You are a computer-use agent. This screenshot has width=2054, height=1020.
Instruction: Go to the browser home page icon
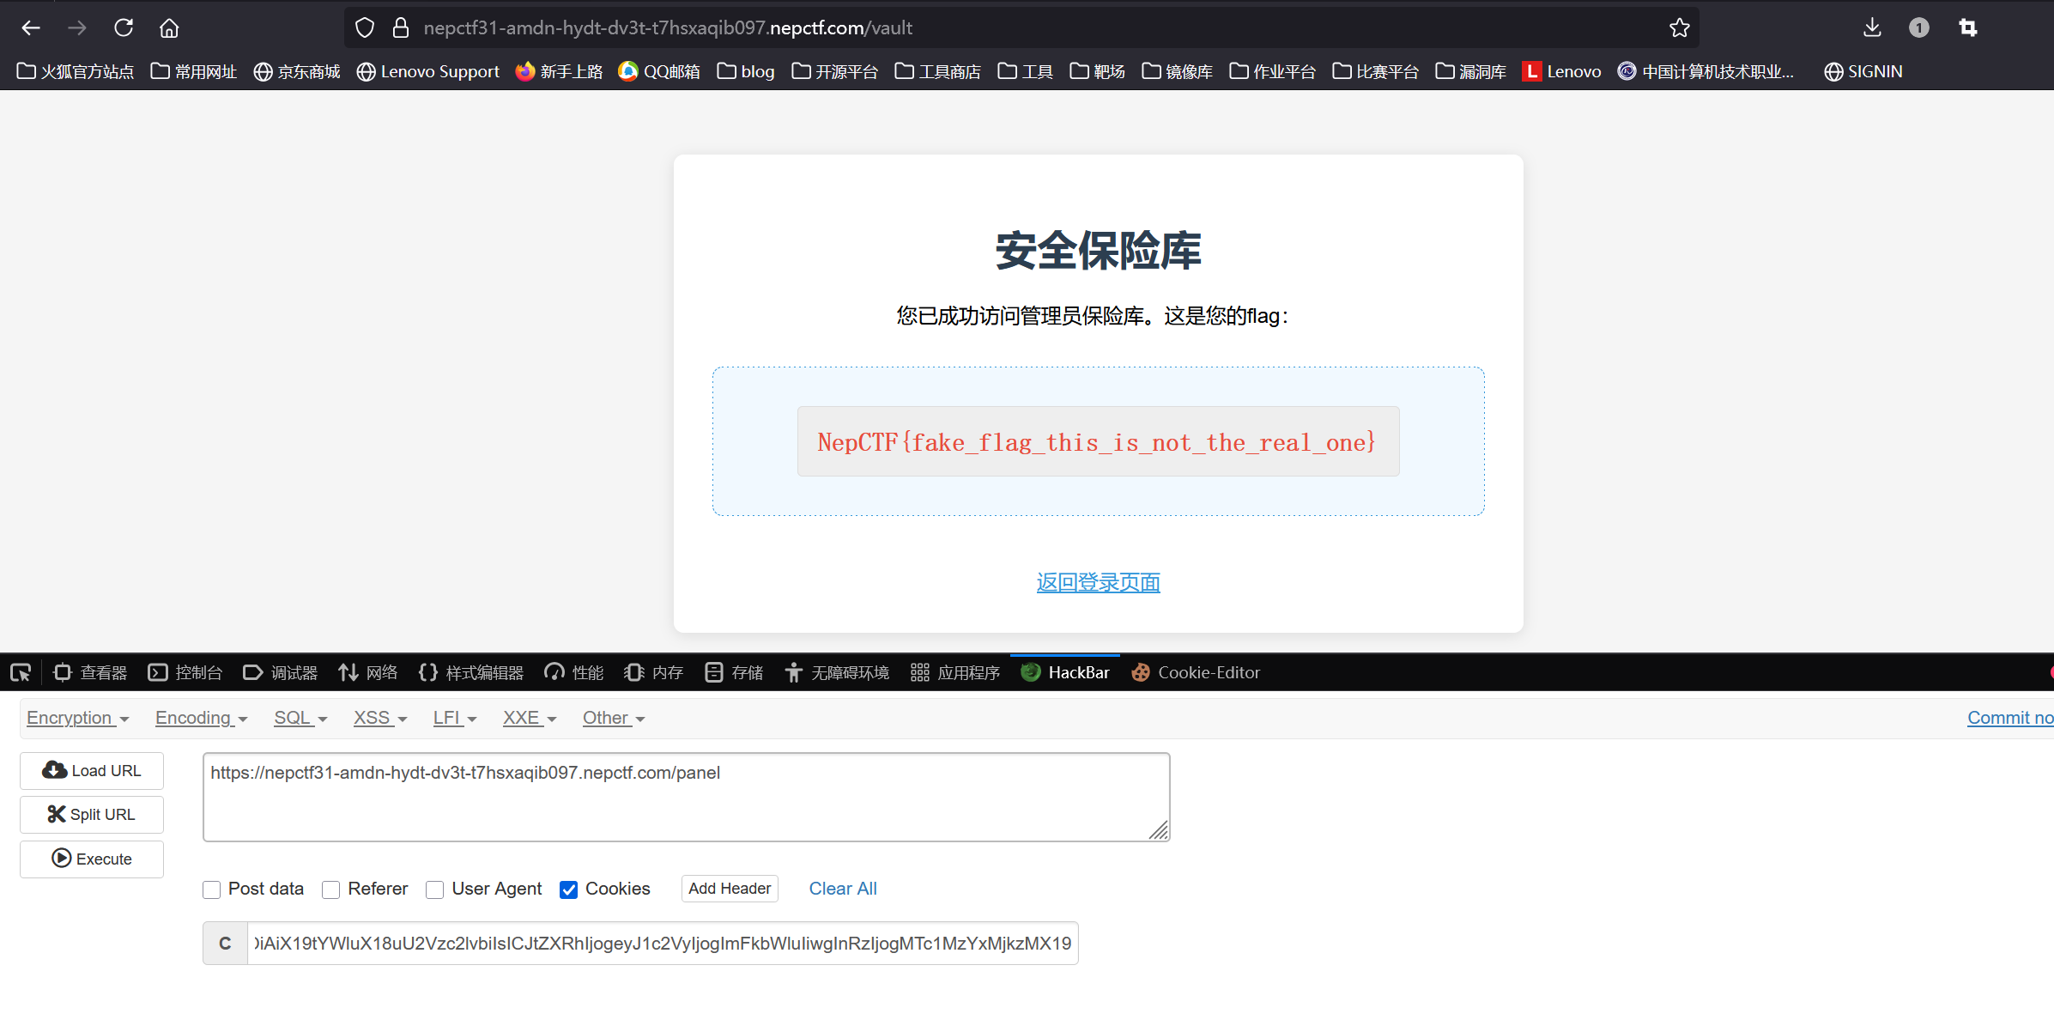pos(169,27)
